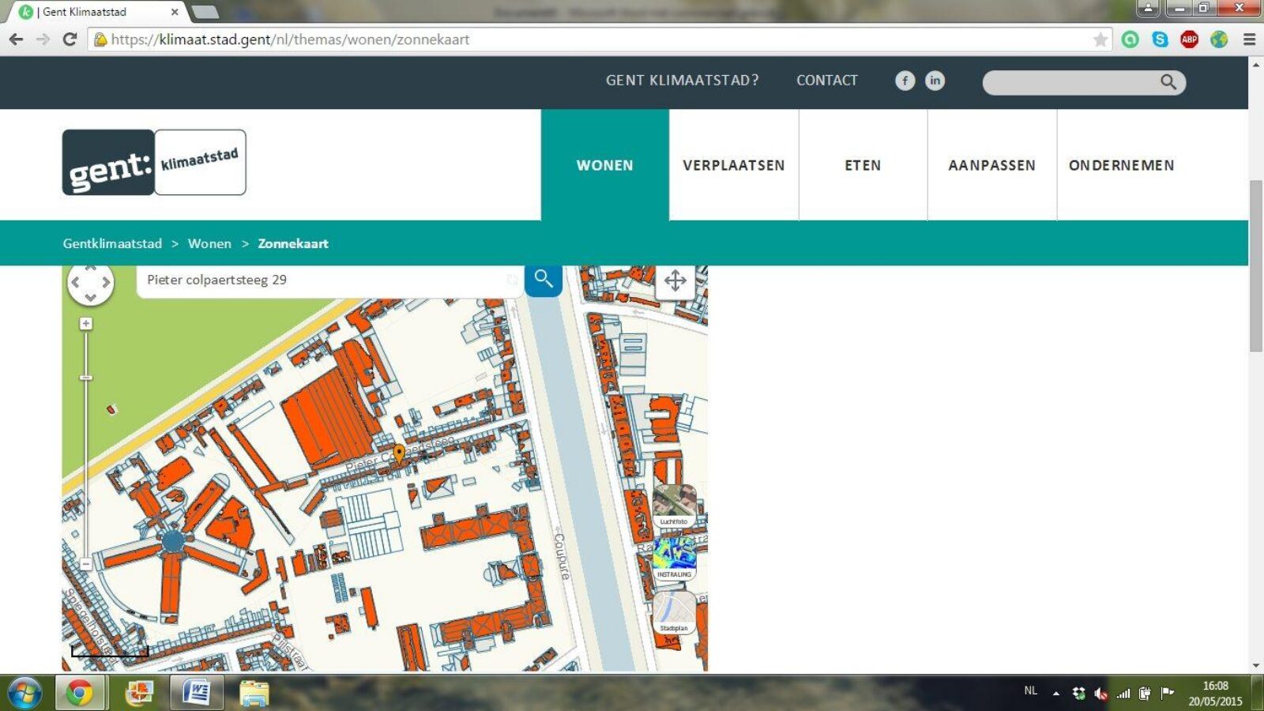1264x711 pixels.
Task: Click the orange location marker on map
Action: coord(399,453)
